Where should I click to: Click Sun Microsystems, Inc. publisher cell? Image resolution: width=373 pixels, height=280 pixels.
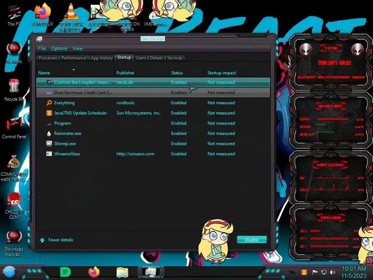(x=138, y=113)
